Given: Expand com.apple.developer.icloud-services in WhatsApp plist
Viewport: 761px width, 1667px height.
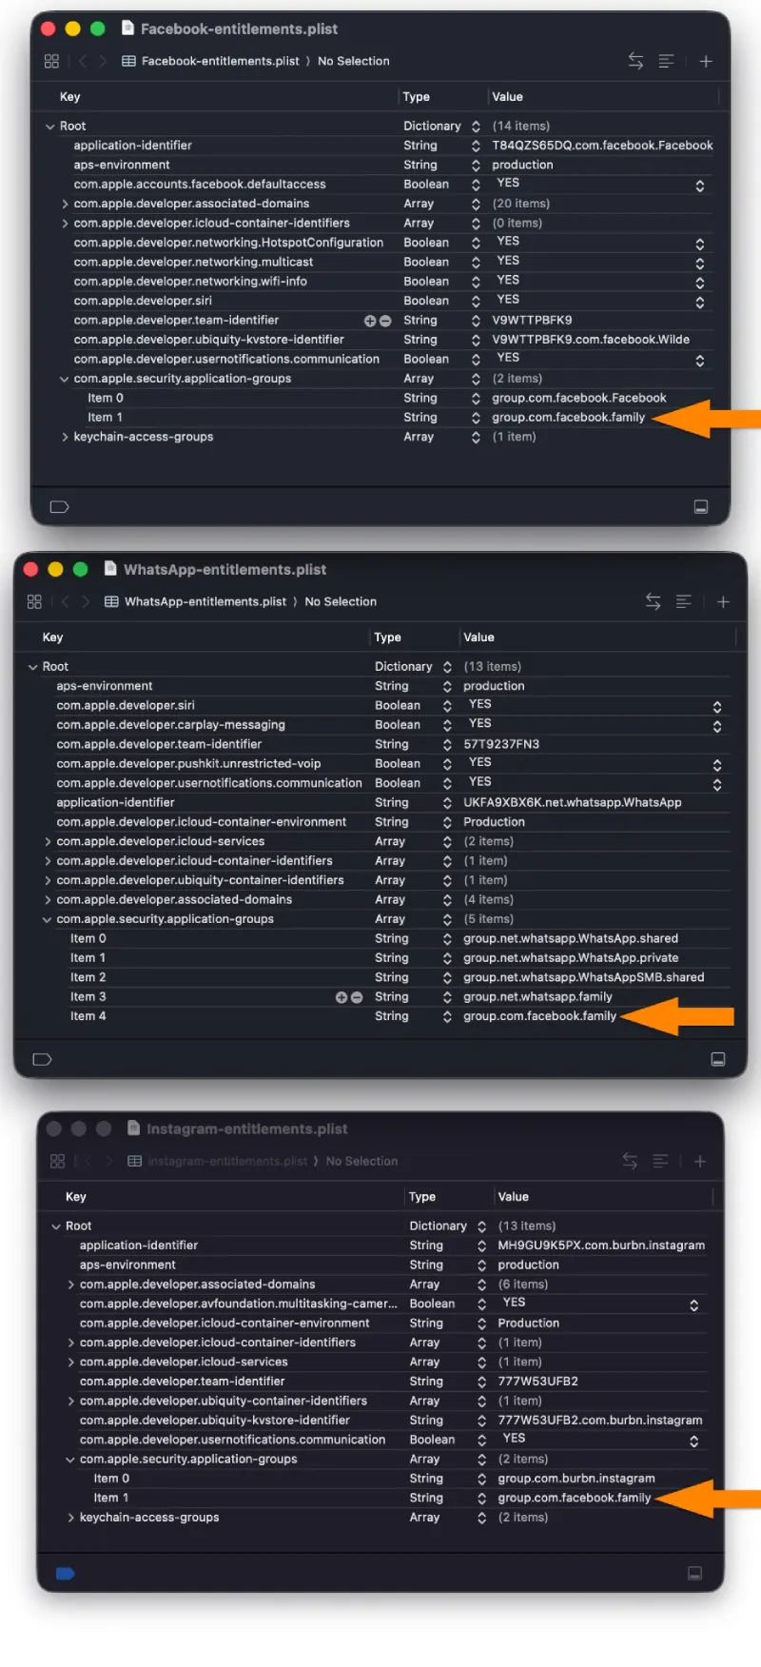Looking at the screenshot, I should pos(48,841).
